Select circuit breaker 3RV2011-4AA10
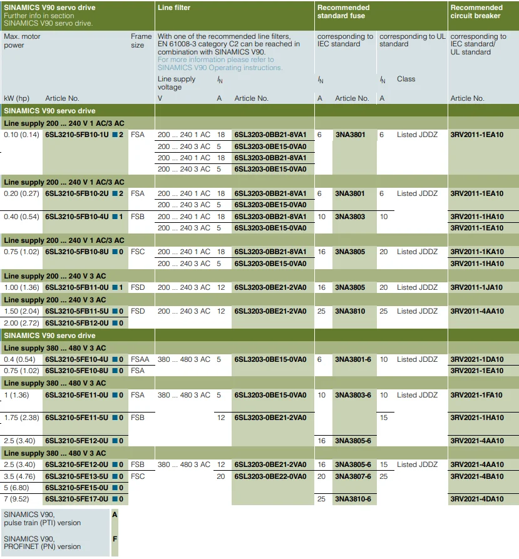 (477, 311)
